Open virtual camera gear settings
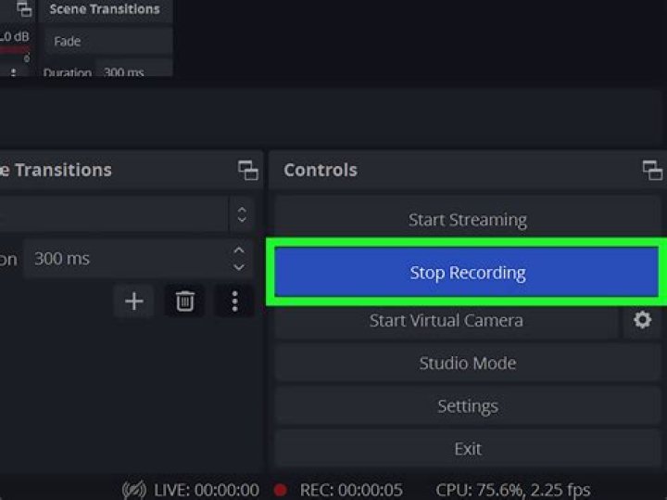The image size is (667, 500). (642, 320)
